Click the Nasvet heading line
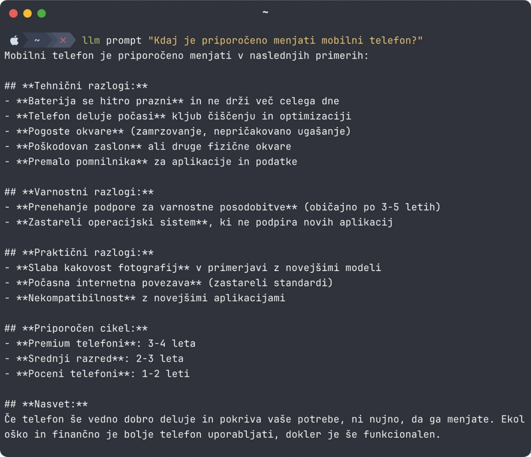 pos(46,404)
